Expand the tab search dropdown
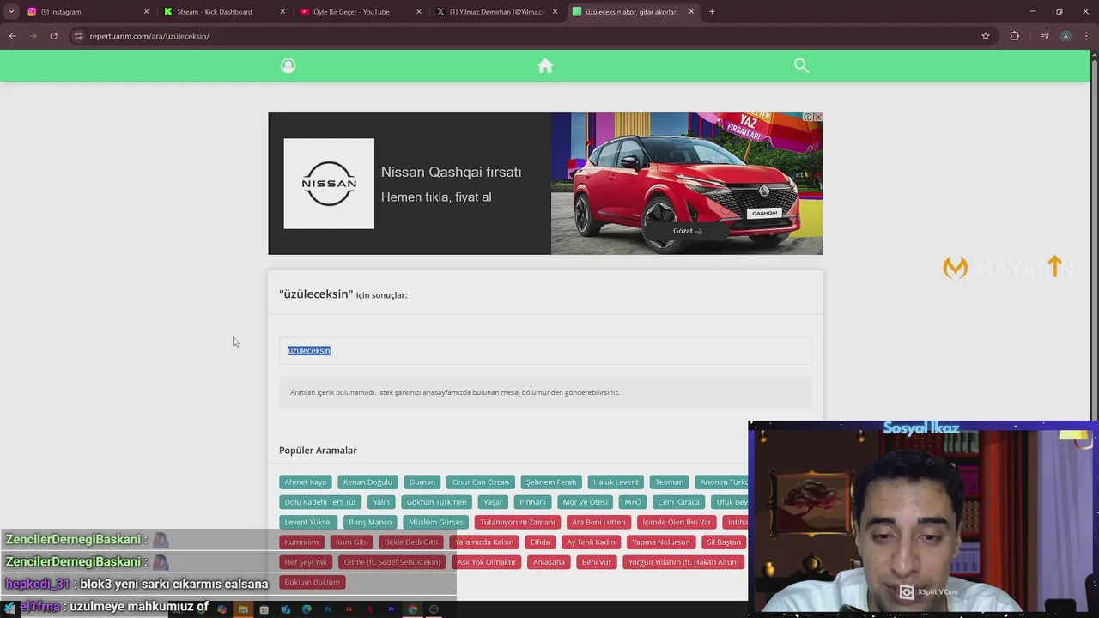The image size is (1099, 618). point(10,12)
